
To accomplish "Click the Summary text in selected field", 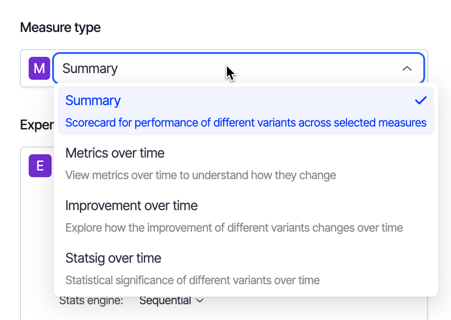I will click(90, 68).
